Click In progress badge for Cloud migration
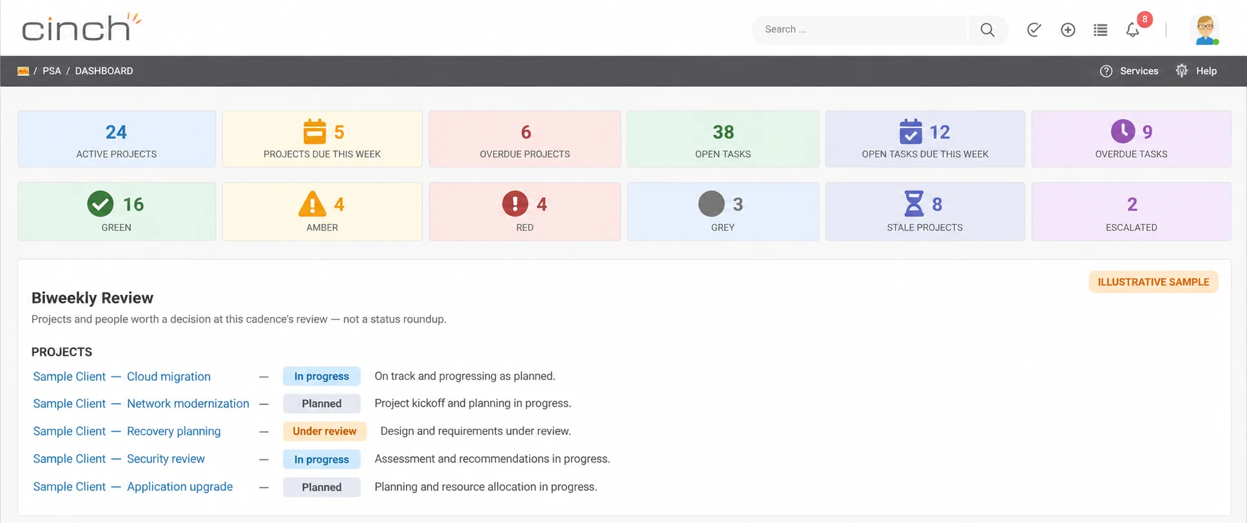 click(322, 376)
